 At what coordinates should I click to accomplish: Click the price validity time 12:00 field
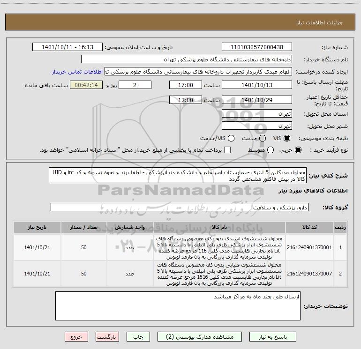pyautogui.click(x=186, y=100)
